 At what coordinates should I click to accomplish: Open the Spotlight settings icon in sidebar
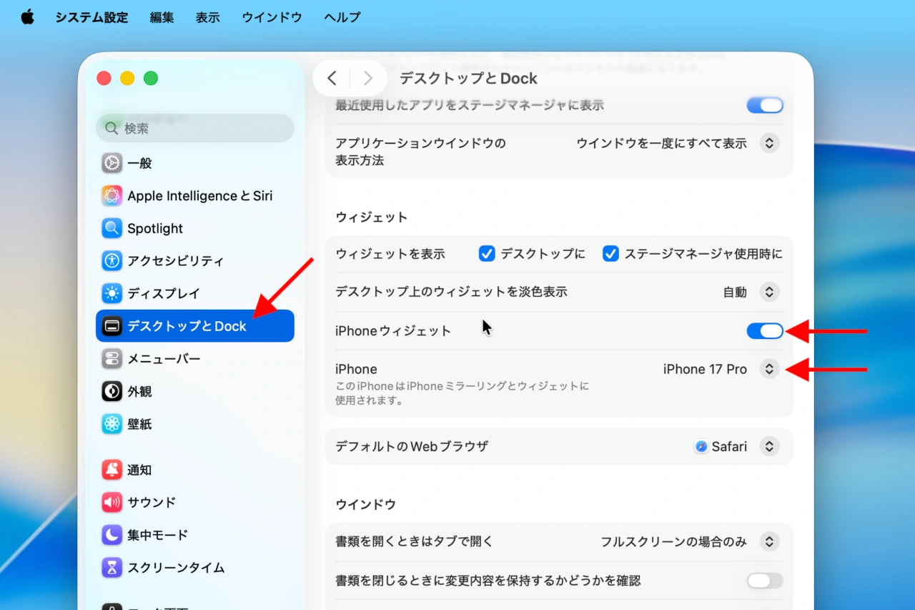click(x=112, y=228)
